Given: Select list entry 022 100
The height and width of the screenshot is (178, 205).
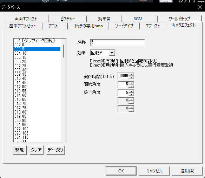Looking at the screenshot, I should click(37, 129).
